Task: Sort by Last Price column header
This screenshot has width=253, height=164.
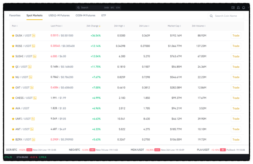Action: coord(57,26)
